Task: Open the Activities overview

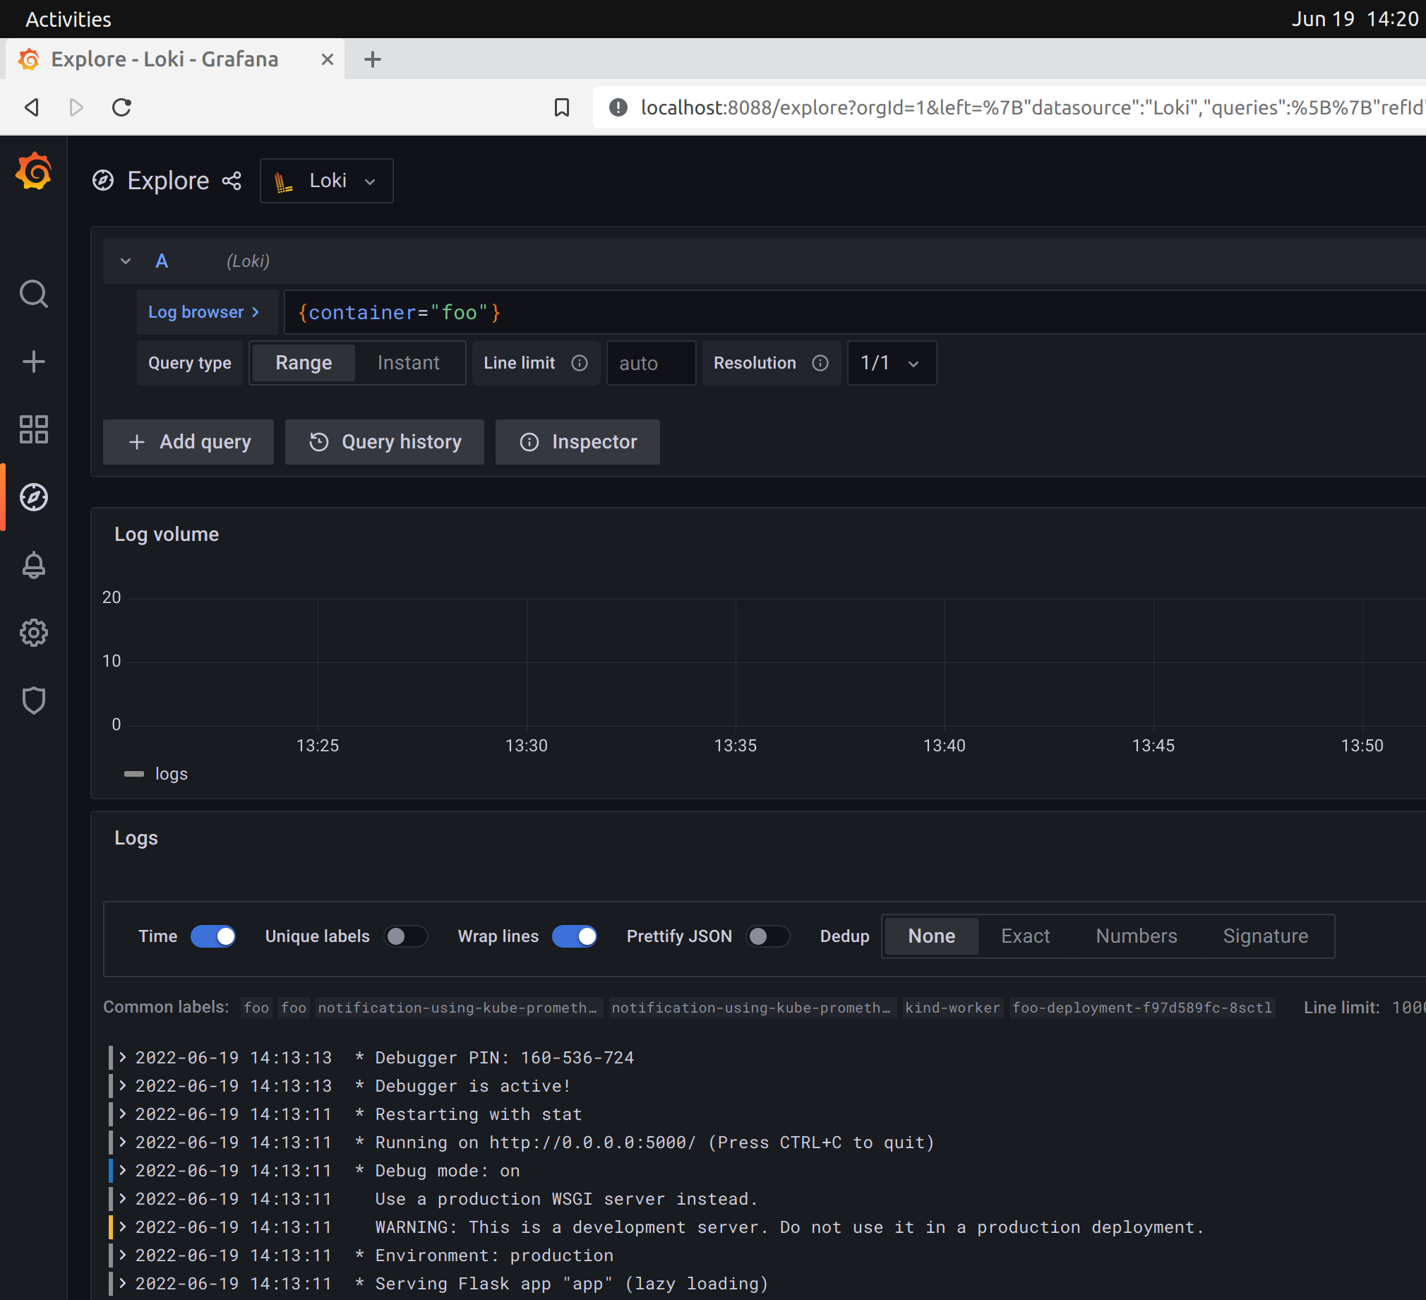Action: (68, 19)
